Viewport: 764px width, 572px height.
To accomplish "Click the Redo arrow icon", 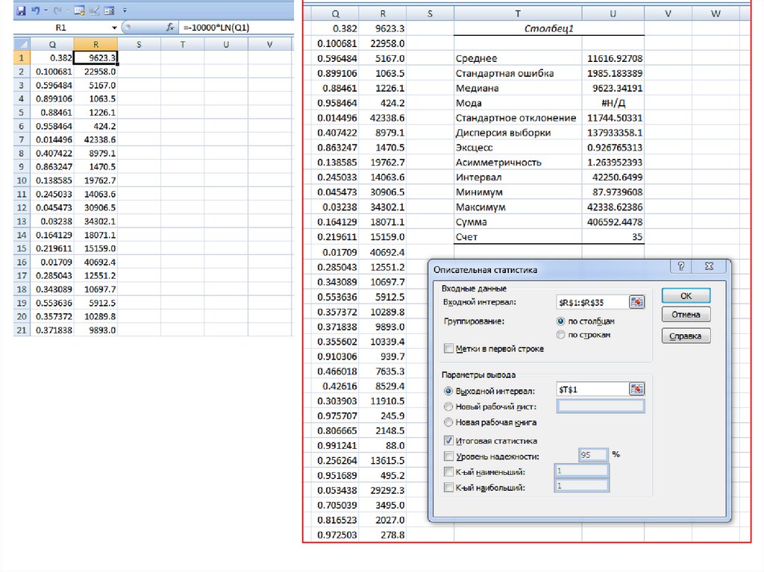I will 57,10.
